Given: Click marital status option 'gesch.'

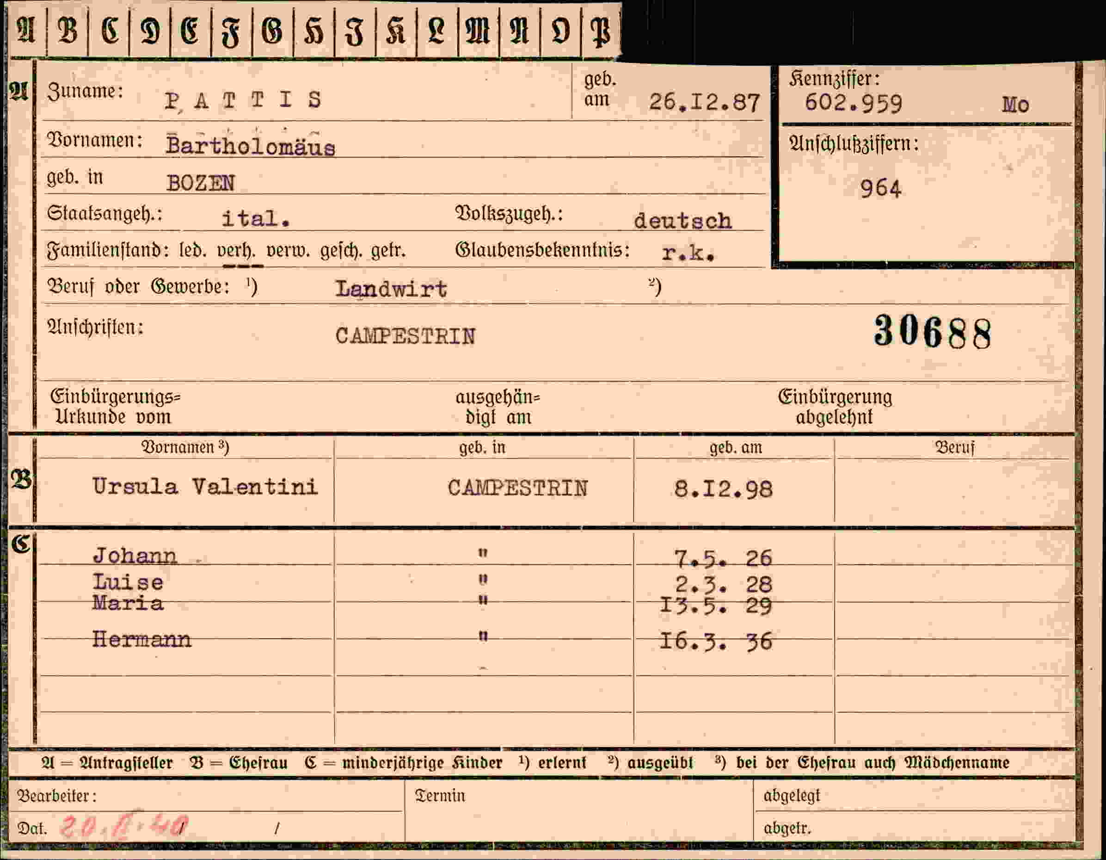Looking at the screenshot, I should coord(341,251).
